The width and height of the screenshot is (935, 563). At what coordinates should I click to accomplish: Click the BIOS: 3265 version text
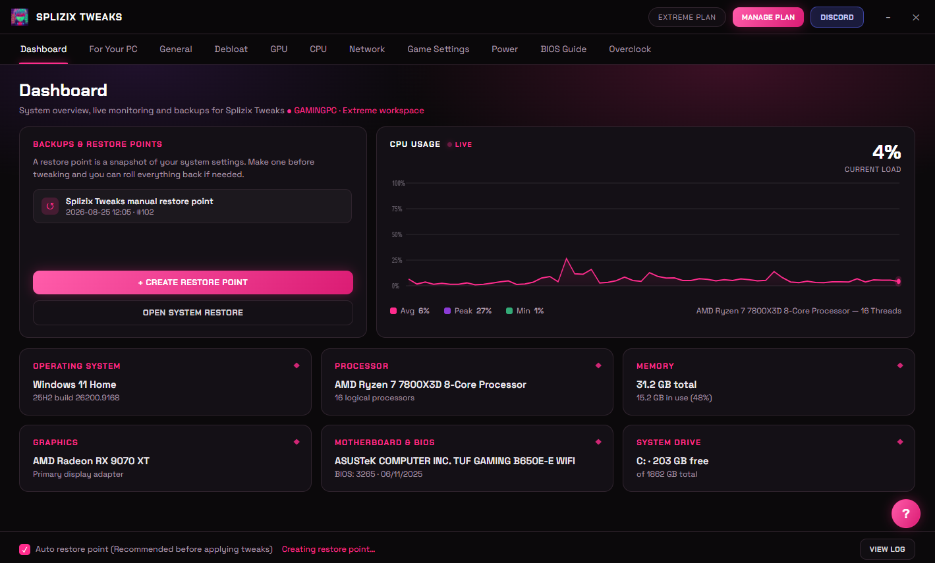[x=378, y=474]
